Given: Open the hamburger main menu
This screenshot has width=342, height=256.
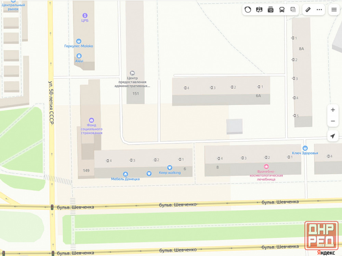Looking at the screenshot, I should click(x=334, y=10).
